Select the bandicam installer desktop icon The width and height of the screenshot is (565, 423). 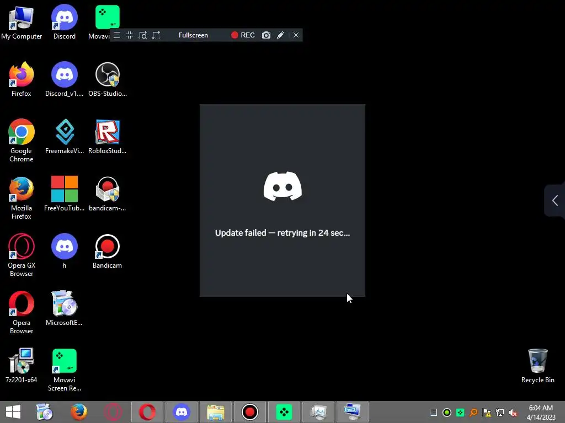tap(108, 194)
